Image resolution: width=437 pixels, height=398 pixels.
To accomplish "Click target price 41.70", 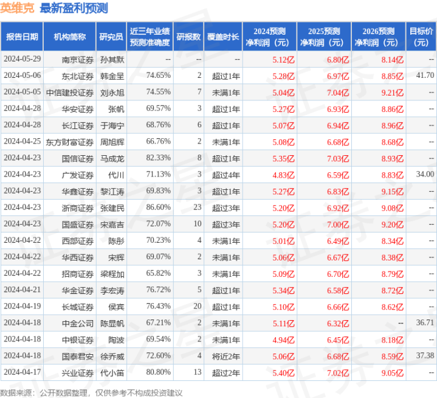I will coord(425,75).
